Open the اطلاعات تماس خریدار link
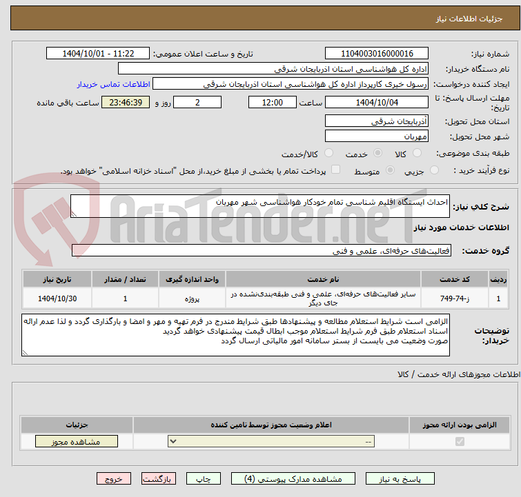521x497 pixels. pyautogui.click(x=114, y=84)
